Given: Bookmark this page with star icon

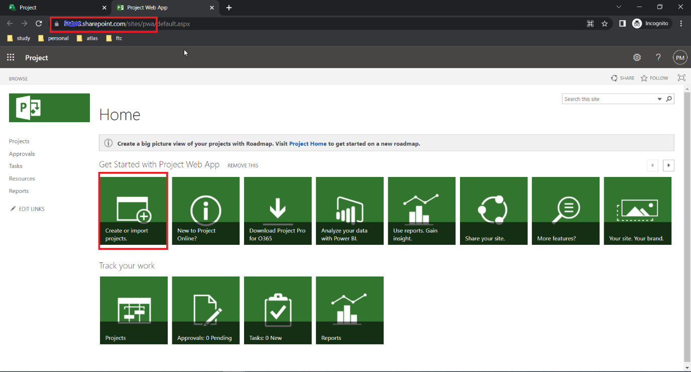Looking at the screenshot, I should coord(605,24).
